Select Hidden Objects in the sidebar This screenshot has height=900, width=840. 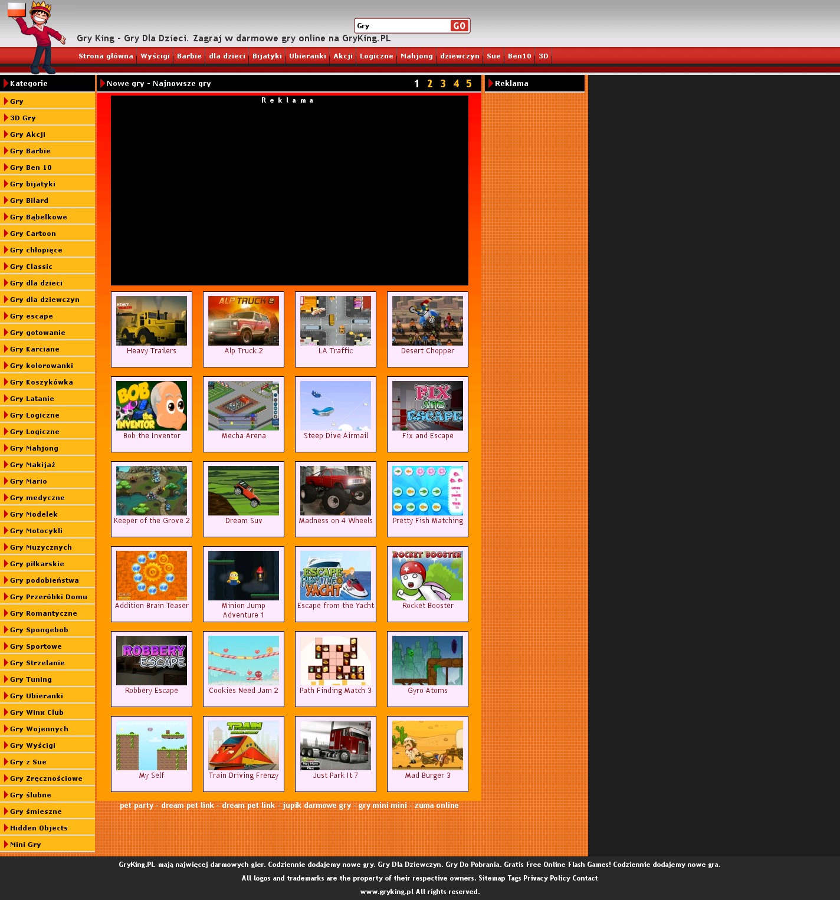pyautogui.click(x=38, y=828)
